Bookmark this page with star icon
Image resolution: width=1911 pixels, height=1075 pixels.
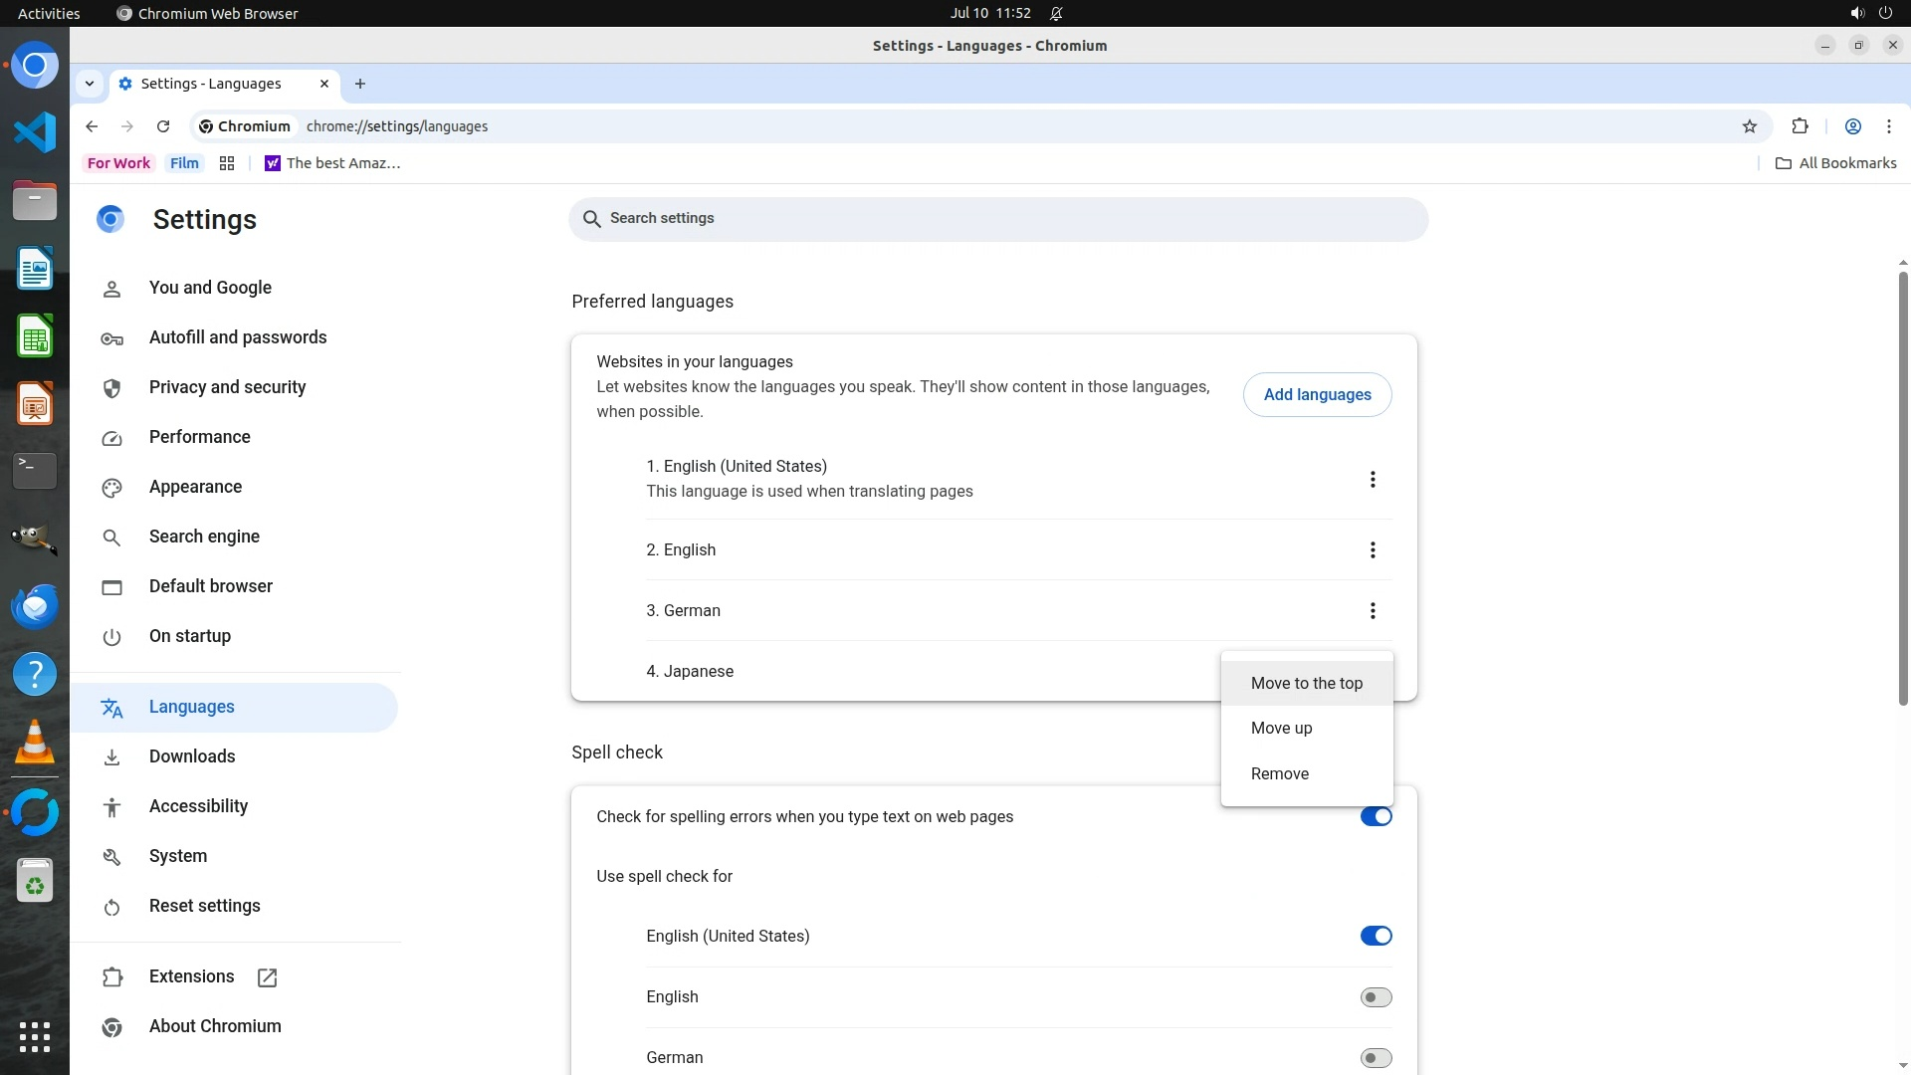(1750, 126)
